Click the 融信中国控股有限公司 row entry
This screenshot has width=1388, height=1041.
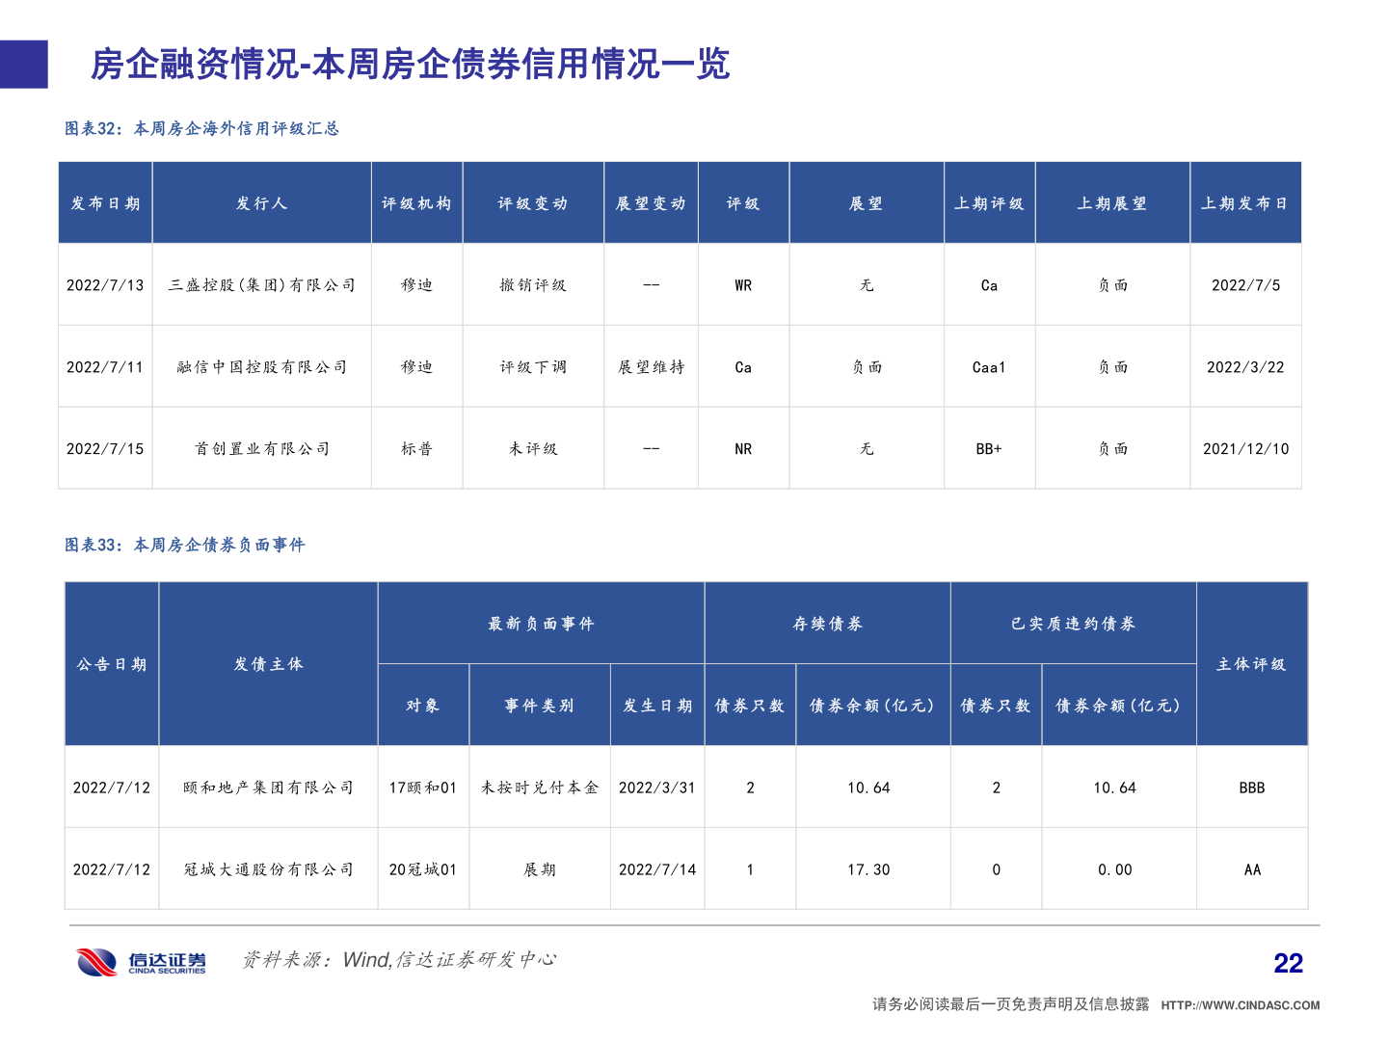coord(261,366)
